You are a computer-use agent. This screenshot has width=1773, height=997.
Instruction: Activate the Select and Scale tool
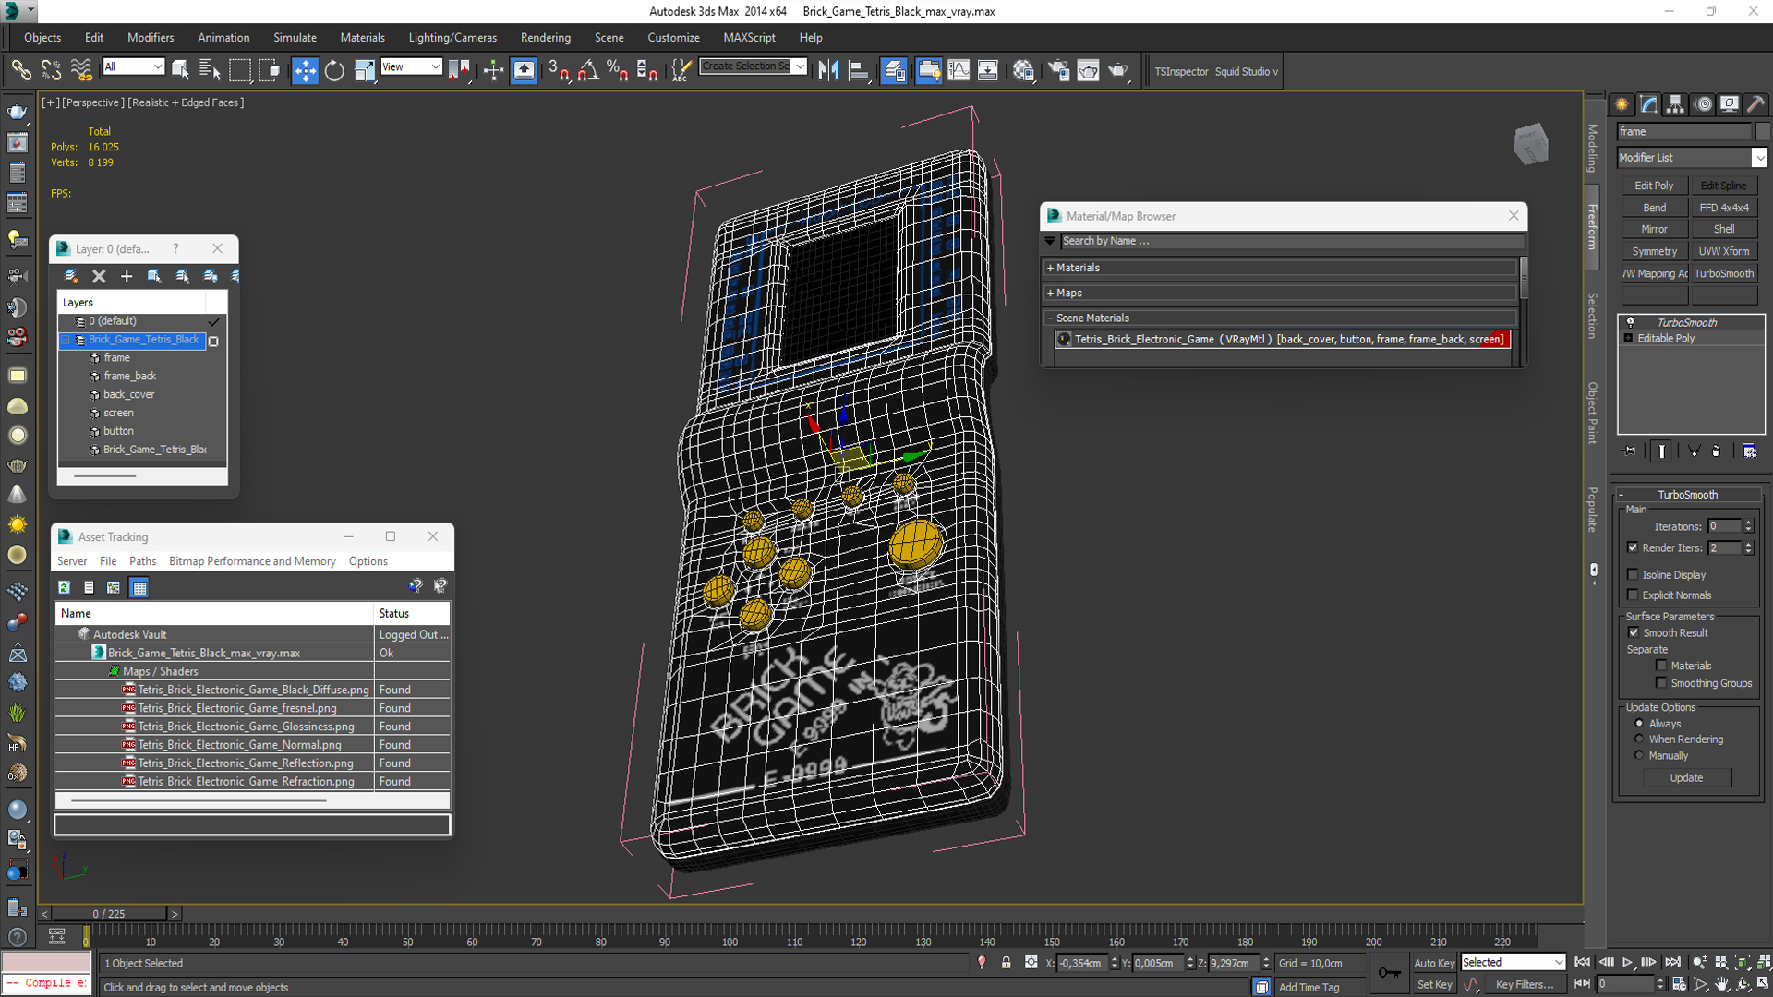coord(365,71)
